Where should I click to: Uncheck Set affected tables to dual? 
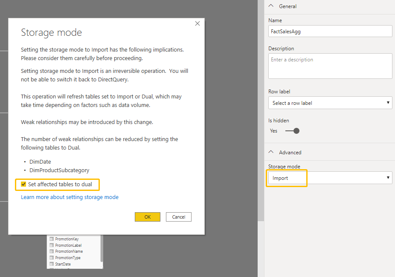click(x=23, y=184)
